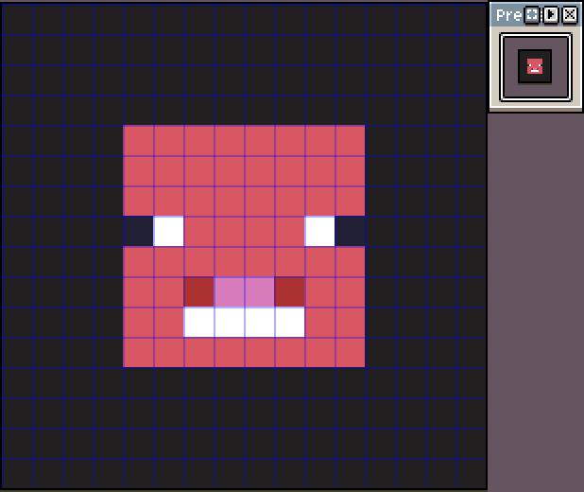Click the dark navy pixel beside the left eye
This screenshot has width=584, height=492.
tap(138, 231)
